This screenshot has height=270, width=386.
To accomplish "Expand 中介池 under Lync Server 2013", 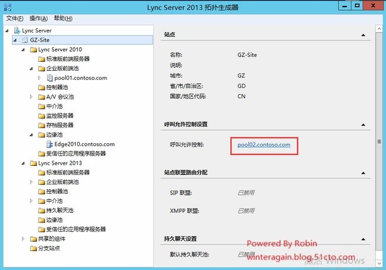I will point(31,201).
